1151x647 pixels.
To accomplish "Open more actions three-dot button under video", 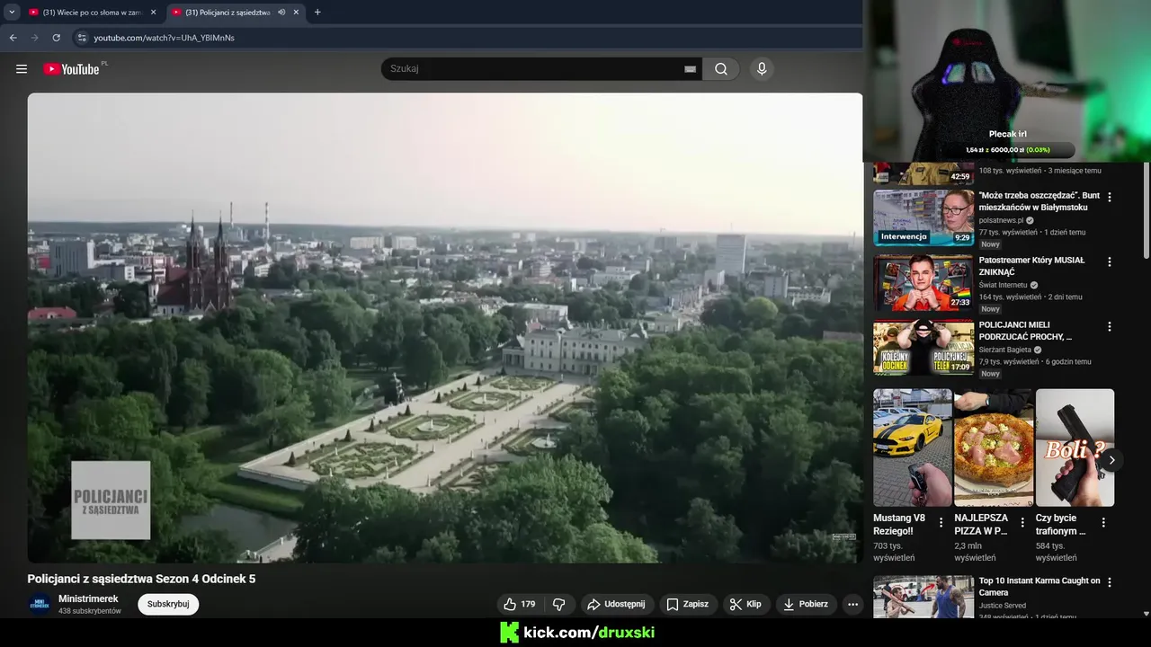I will (x=852, y=604).
